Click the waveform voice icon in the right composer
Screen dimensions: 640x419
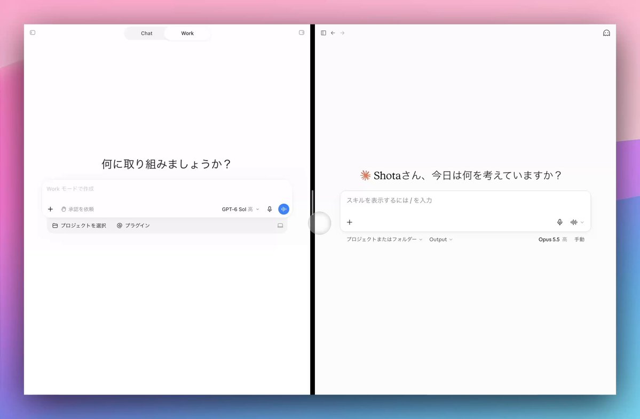[x=574, y=222]
